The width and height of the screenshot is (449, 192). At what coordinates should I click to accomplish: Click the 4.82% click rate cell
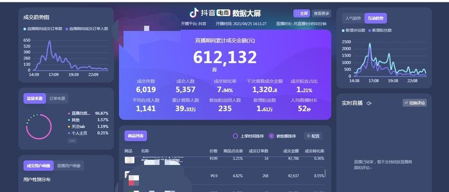(x=238, y=176)
